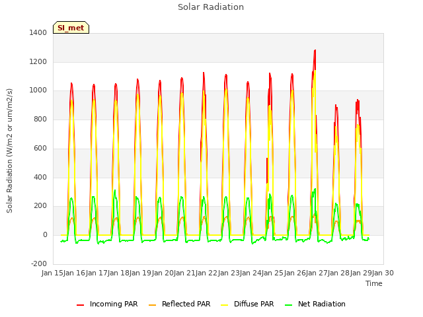Click the y-axis label 600

40,148
